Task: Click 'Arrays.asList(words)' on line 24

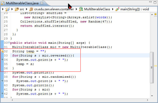Action: coord(88,17)
